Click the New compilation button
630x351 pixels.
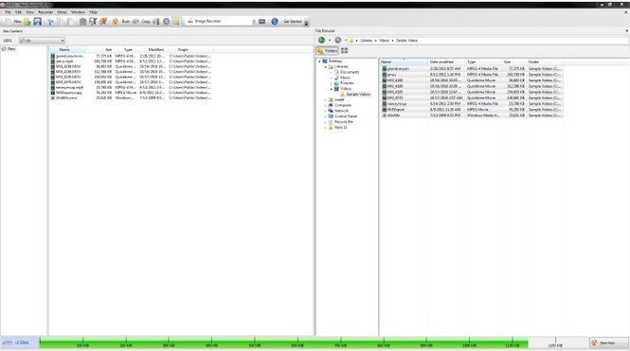pos(13,21)
